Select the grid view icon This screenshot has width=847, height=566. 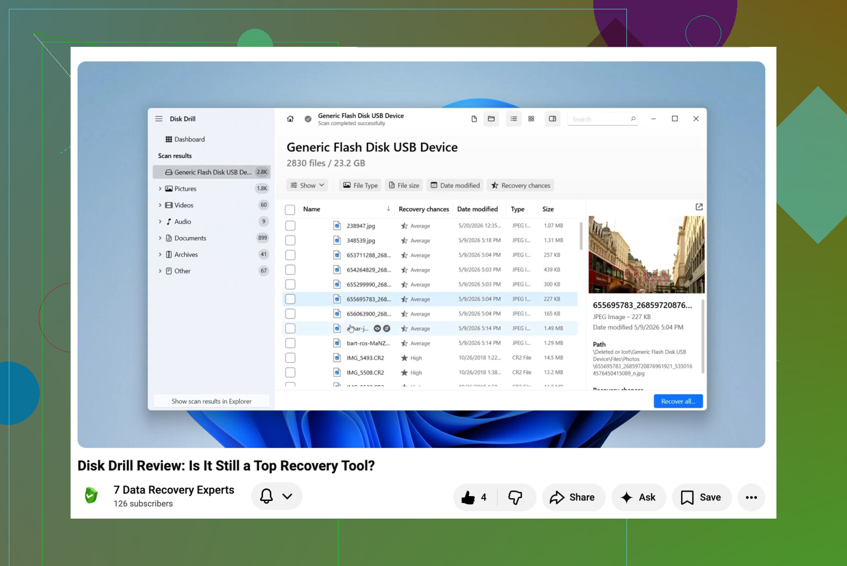[x=532, y=119]
